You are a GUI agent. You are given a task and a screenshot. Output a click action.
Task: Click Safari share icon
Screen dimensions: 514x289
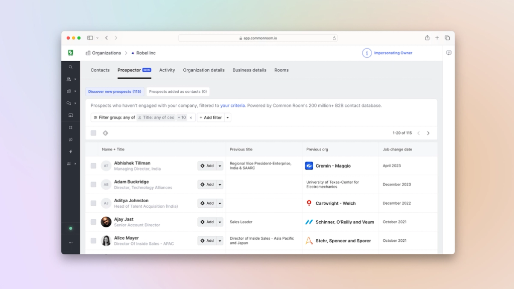click(427, 38)
